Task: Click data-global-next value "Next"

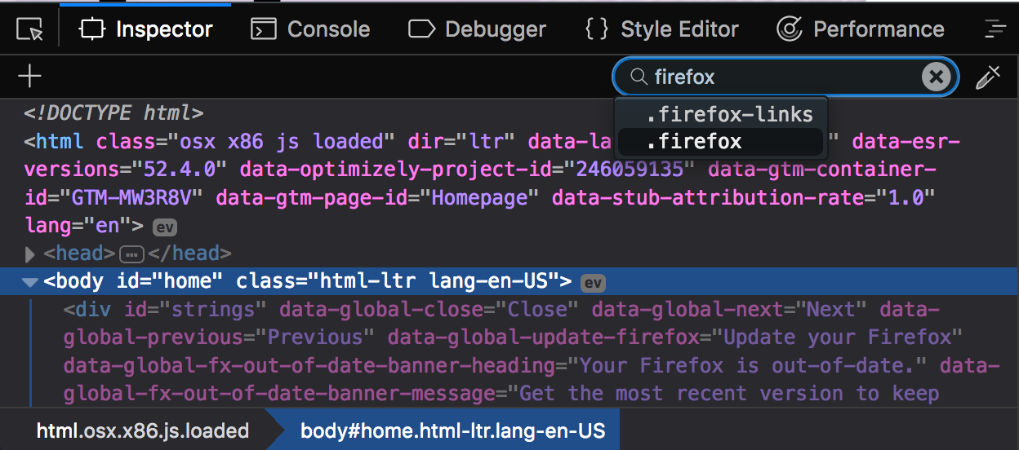Action: pyautogui.click(x=830, y=310)
